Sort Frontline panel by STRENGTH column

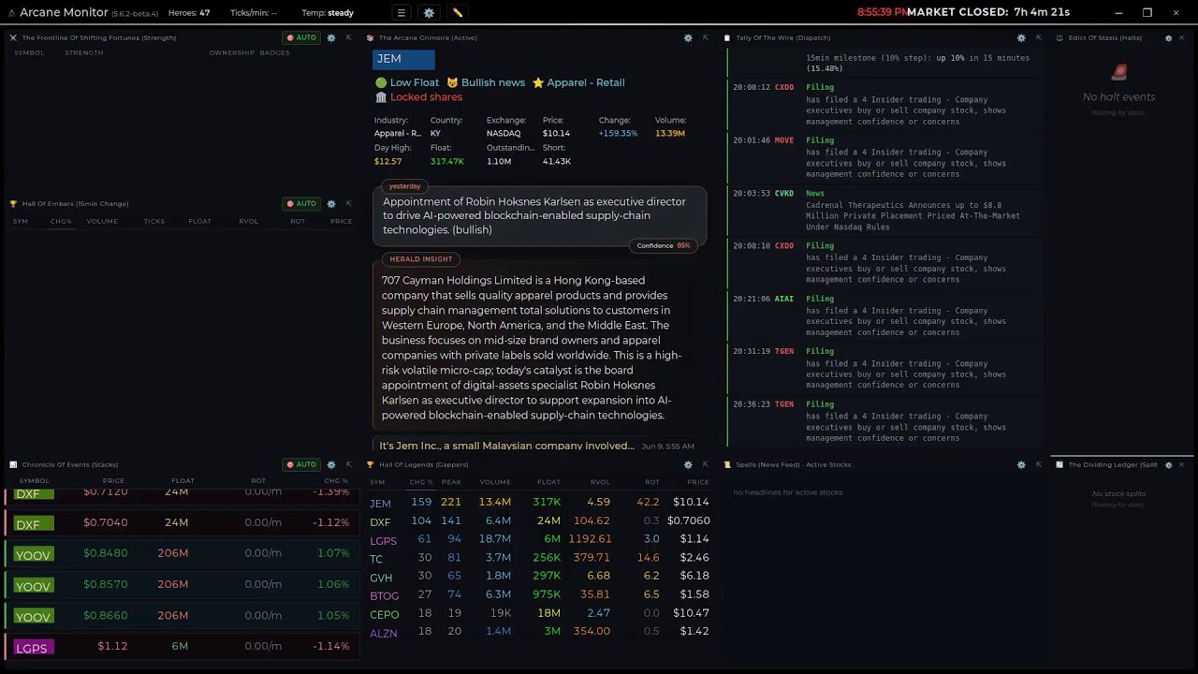[84, 52]
